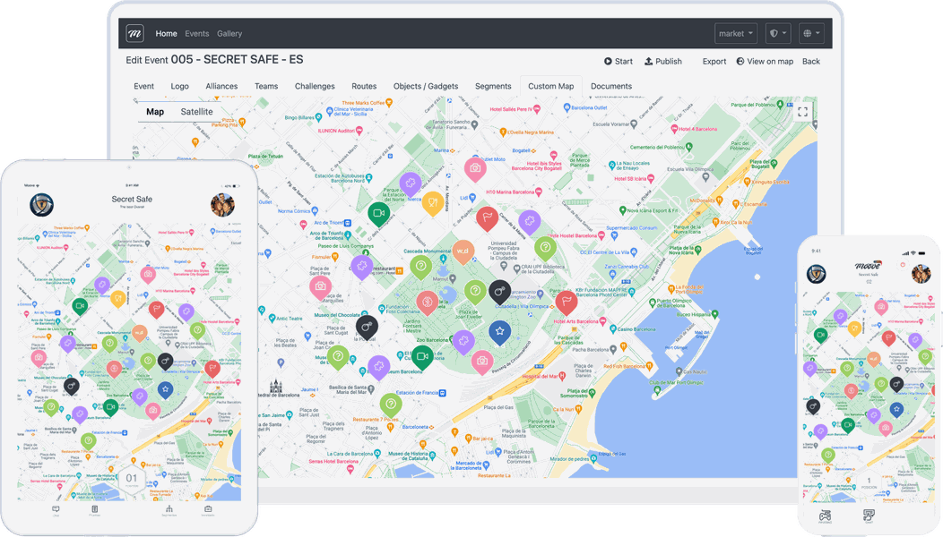The image size is (943, 537).
Task: Open the Alliances tab
Action: 221,86
